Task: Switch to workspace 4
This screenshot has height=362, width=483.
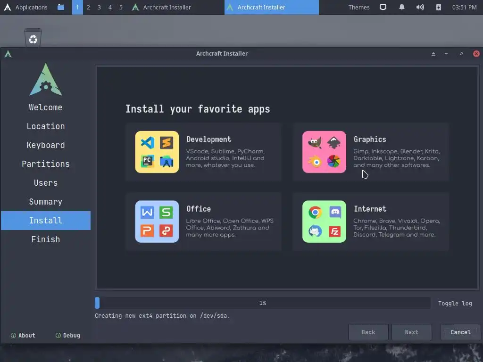Action: (x=110, y=7)
